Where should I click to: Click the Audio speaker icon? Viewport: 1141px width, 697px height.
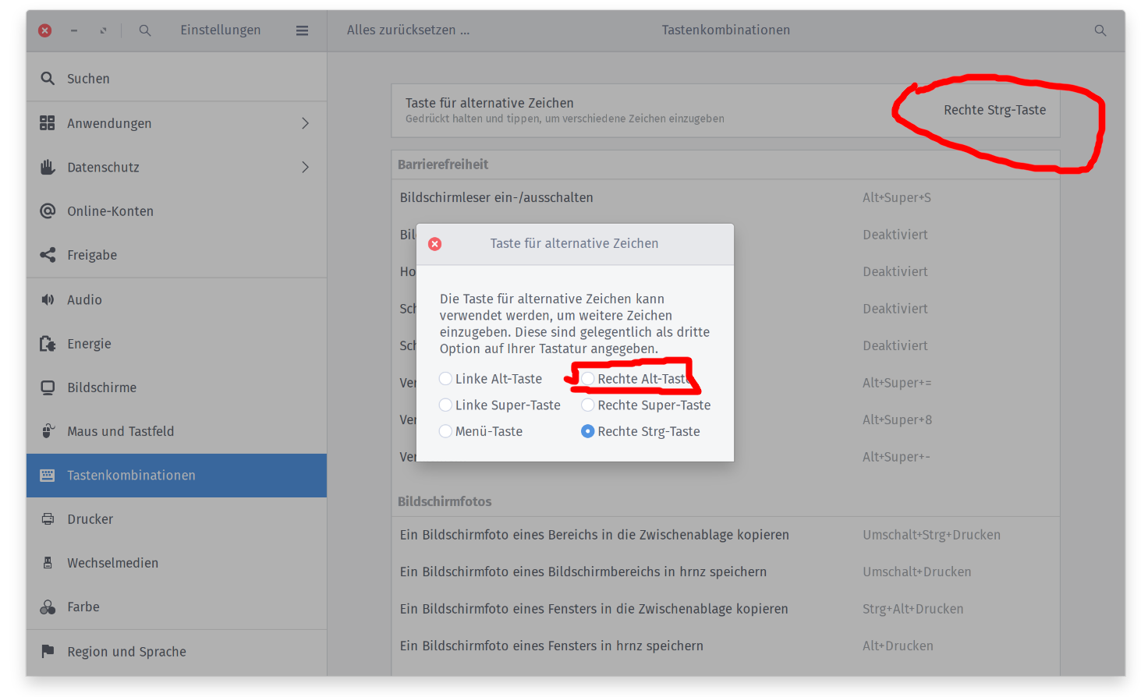click(48, 299)
